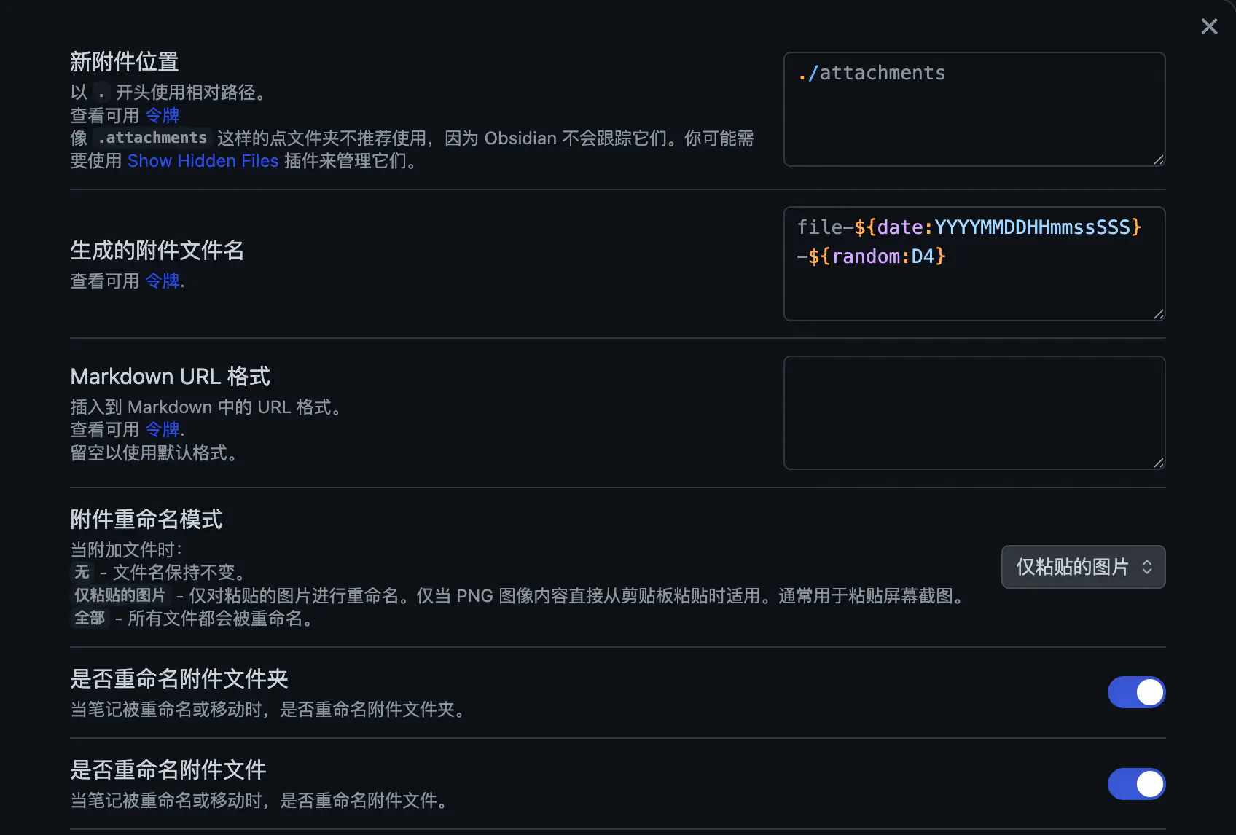
Task: Close the settings dialog with the X
Action: (1209, 27)
